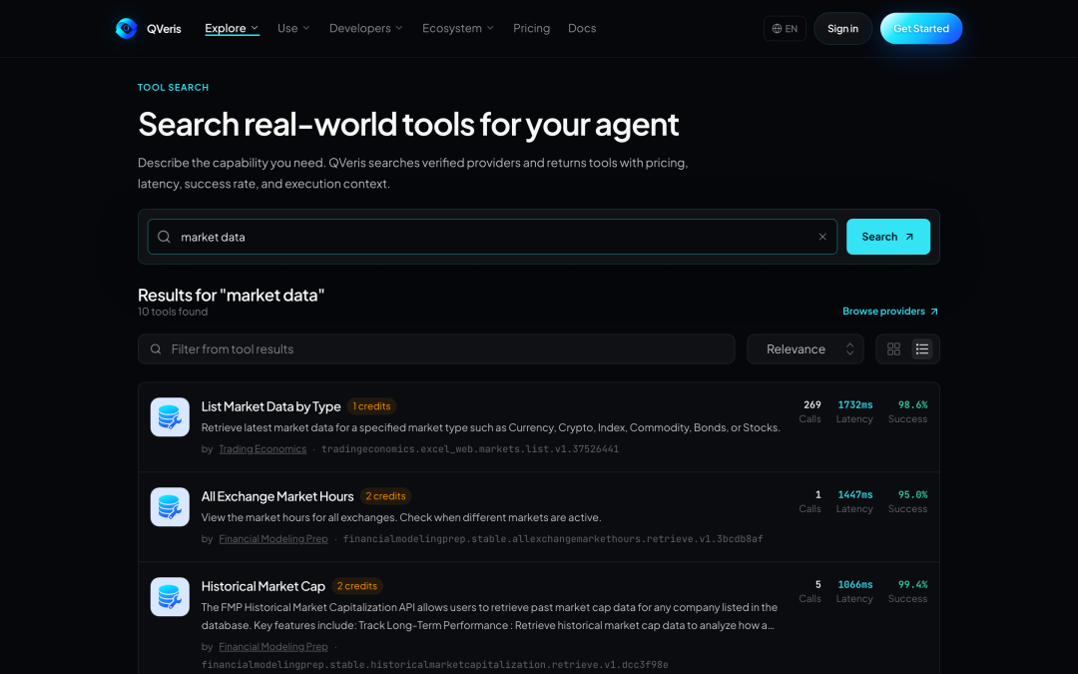Open the Historical Market Cap result
This screenshot has height=674, width=1078.
pyautogui.click(x=264, y=586)
